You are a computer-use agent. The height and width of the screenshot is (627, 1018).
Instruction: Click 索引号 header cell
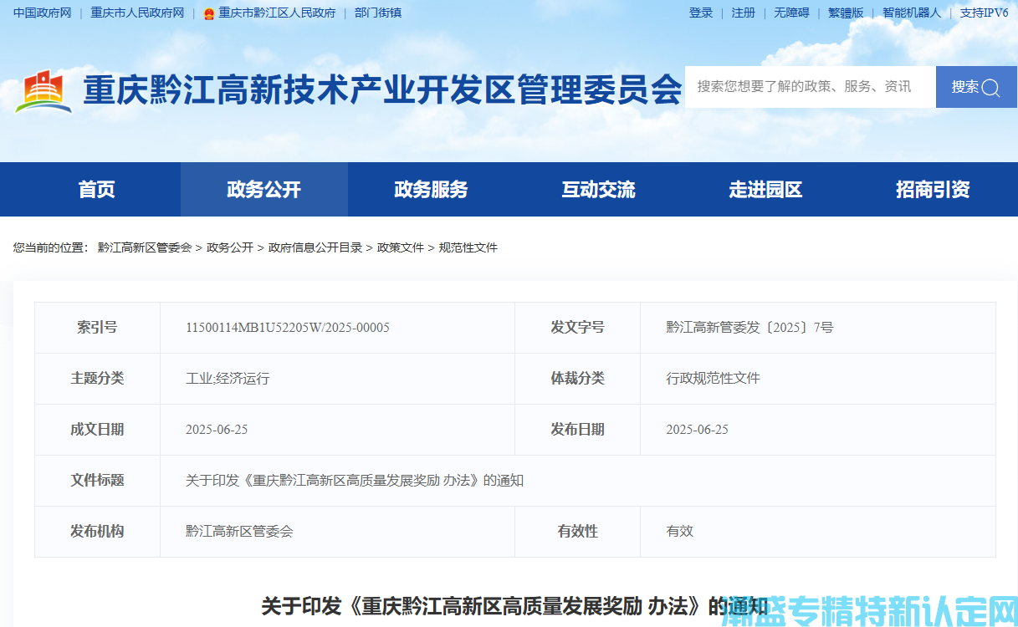(x=97, y=328)
